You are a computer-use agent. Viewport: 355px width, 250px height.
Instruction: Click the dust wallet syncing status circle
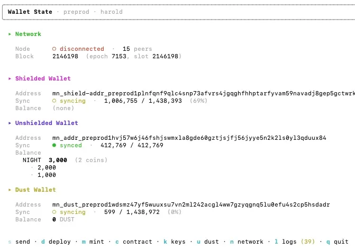point(54,212)
